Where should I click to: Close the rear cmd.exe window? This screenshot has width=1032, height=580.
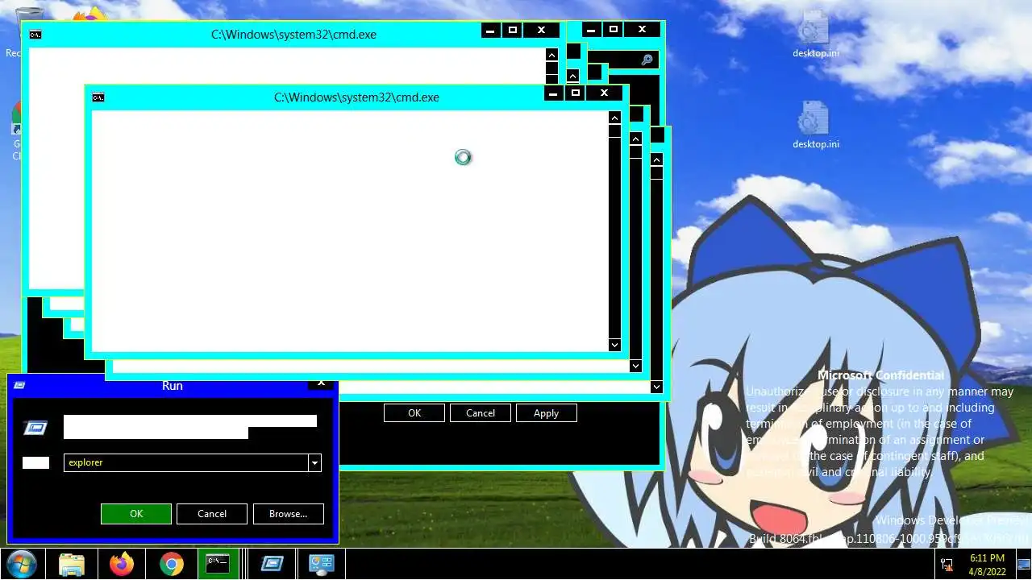pyautogui.click(x=541, y=31)
